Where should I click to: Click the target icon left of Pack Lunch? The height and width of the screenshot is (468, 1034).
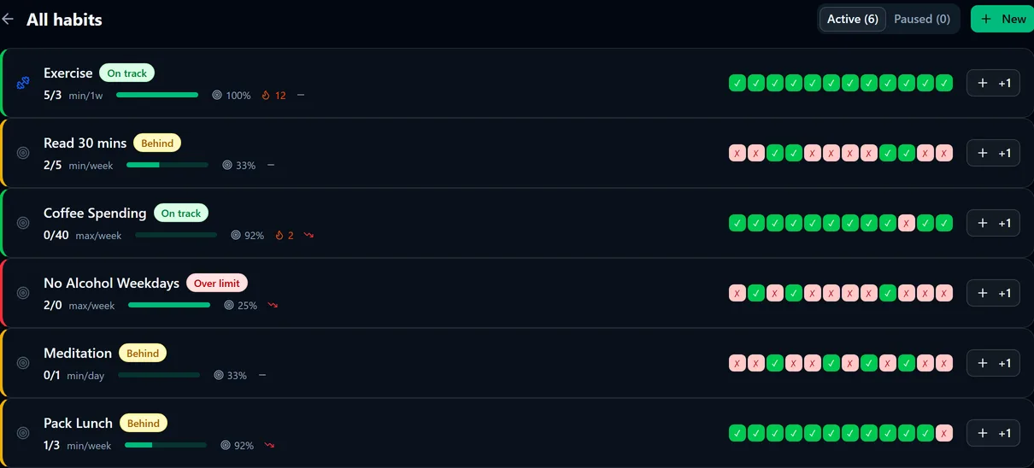point(23,433)
